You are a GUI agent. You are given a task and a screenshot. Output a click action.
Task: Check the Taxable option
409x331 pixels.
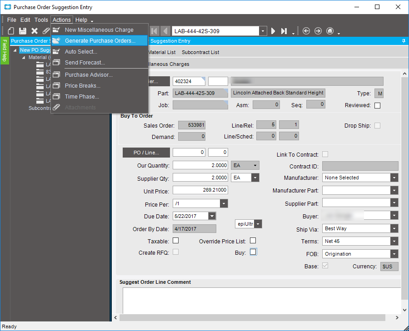pos(175,241)
